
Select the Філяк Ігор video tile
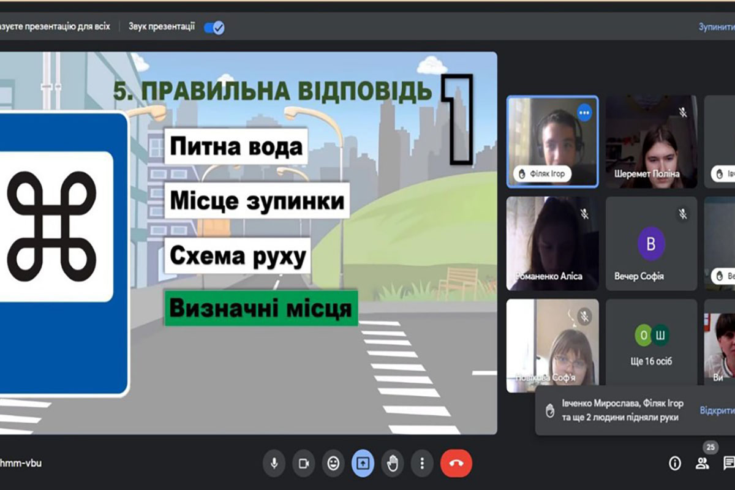[x=552, y=141]
